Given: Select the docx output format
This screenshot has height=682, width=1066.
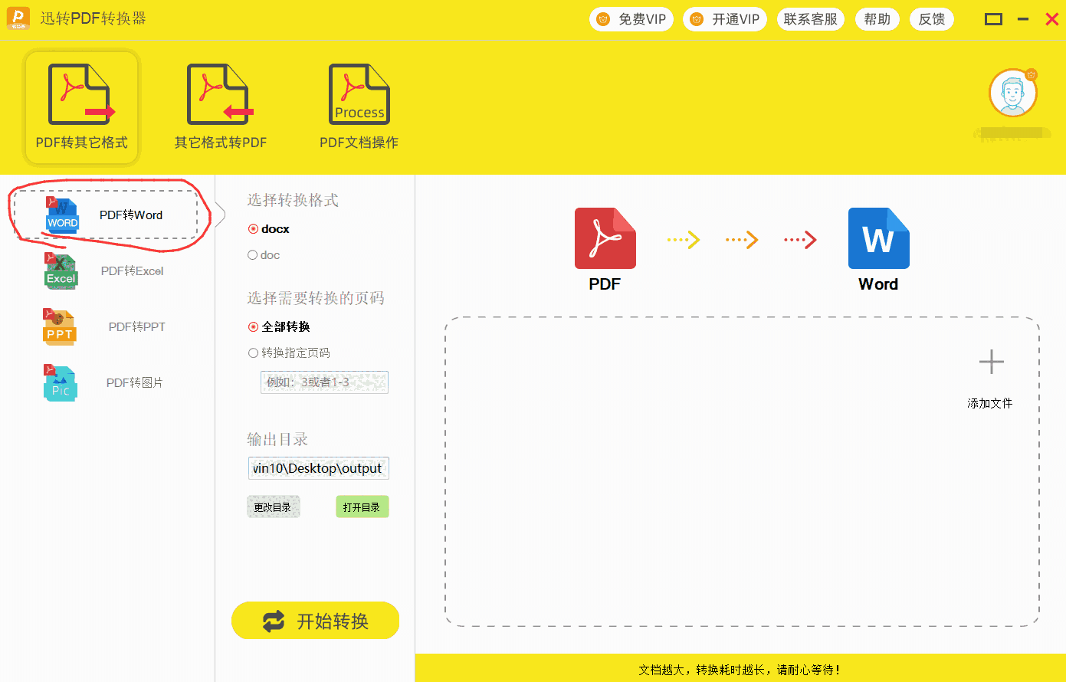Looking at the screenshot, I should coord(253,228).
